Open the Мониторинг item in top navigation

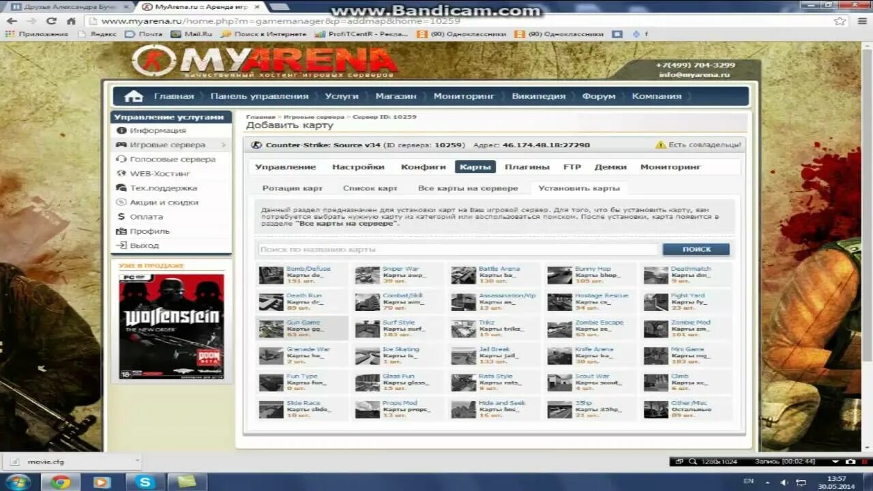pos(464,96)
